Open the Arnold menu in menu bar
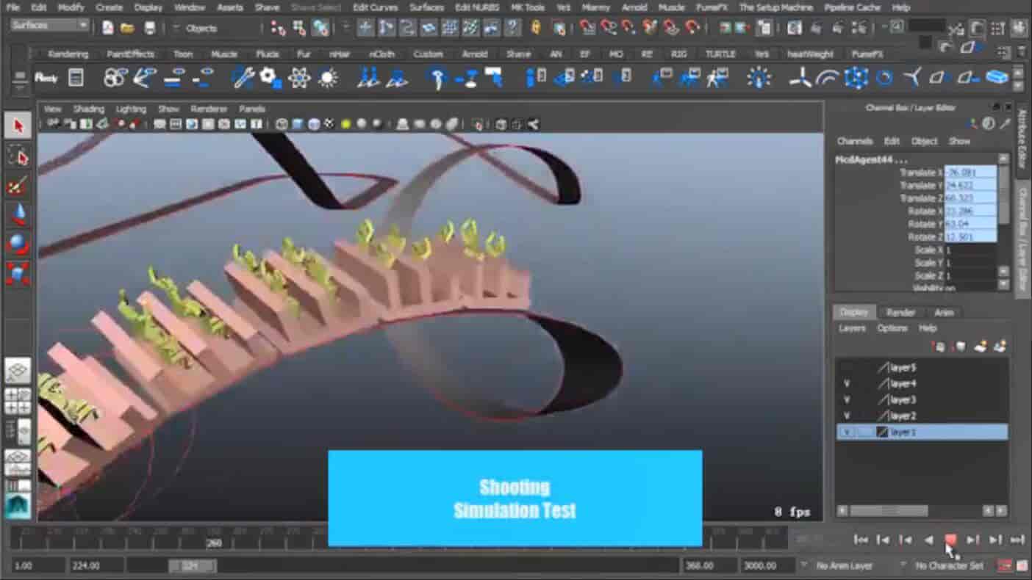1032x580 pixels. [x=634, y=7]
